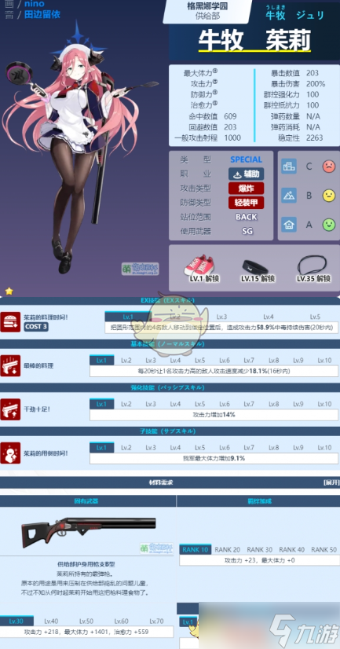This screenshot has width=340, height=649.
Task: Click the 茉莉的用餐时间 sub skill icon
Action: click(10, 453)
